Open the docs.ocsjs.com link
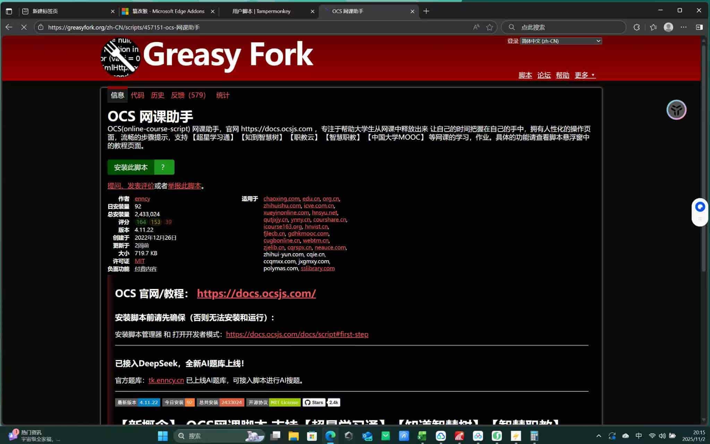The image size is (710, 444). 256,293
